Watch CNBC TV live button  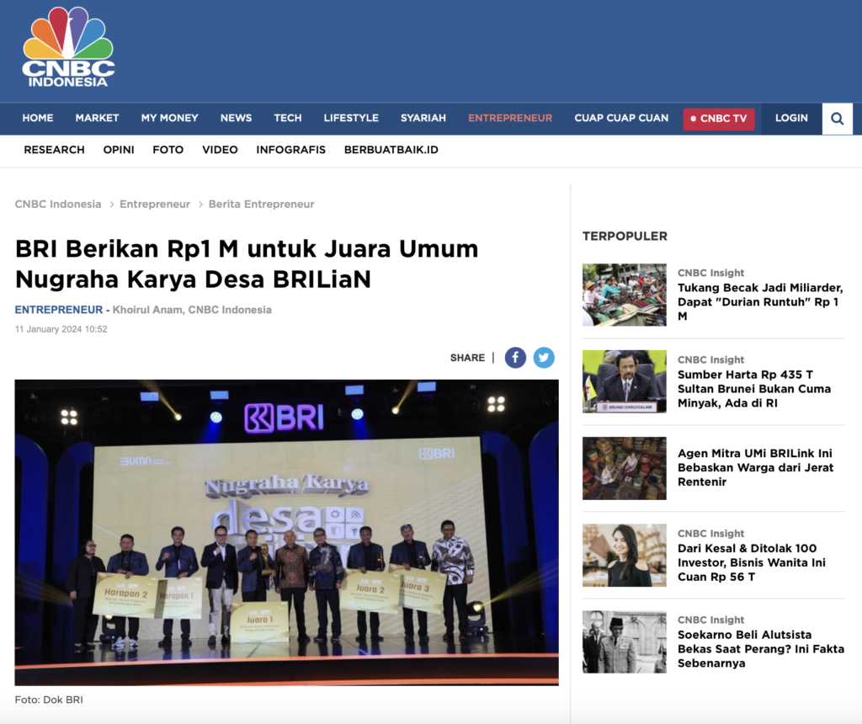[x=719, y=119]
